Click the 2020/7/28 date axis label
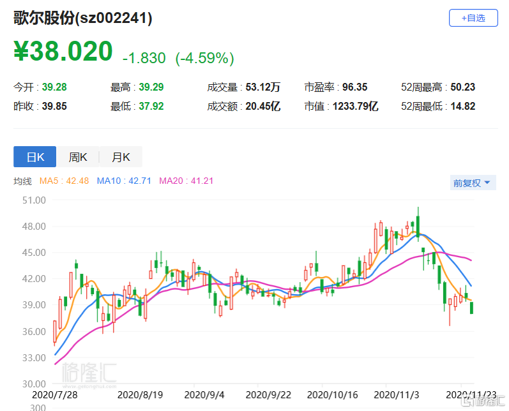509x411 pixels. [x=55, y=395]
